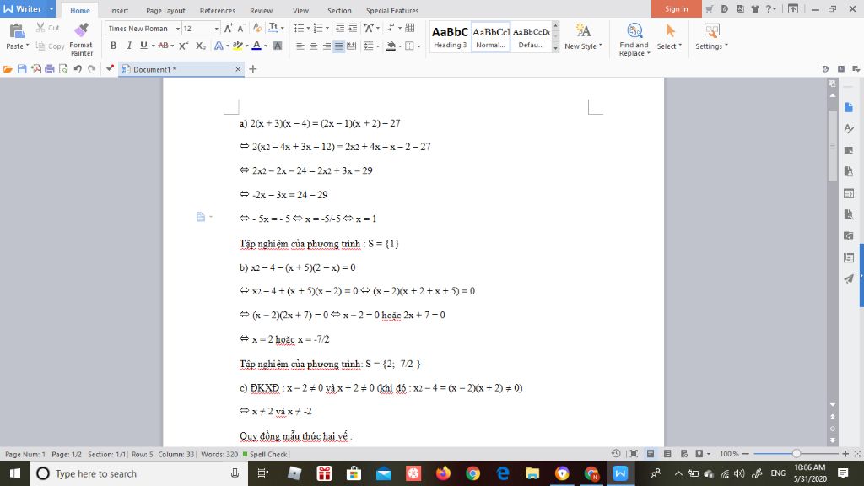
Task: Click the zoom slider handle
Action: (796, 453)
